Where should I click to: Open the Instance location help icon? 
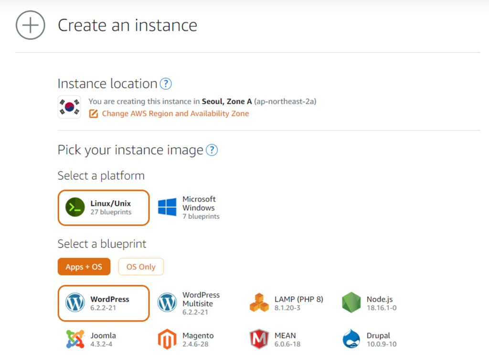click(166, 84)
